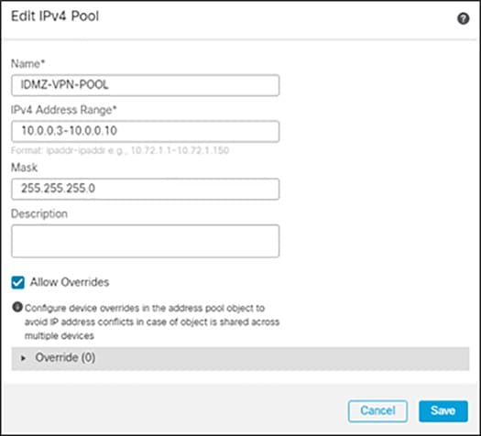Click the Format ipaddr-ipaddr hint text

(x=120, y=150)
